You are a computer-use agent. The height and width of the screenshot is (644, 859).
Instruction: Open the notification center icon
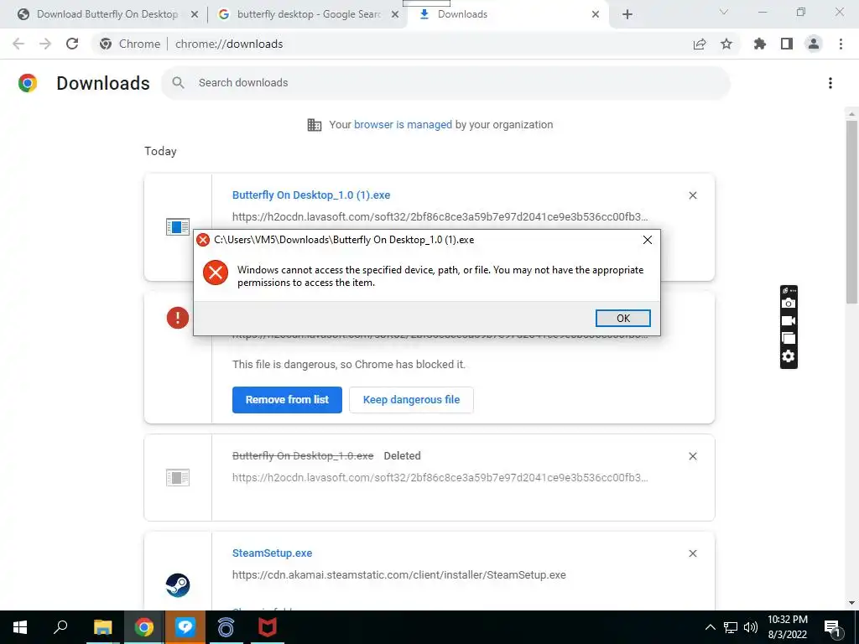[832, 627]
